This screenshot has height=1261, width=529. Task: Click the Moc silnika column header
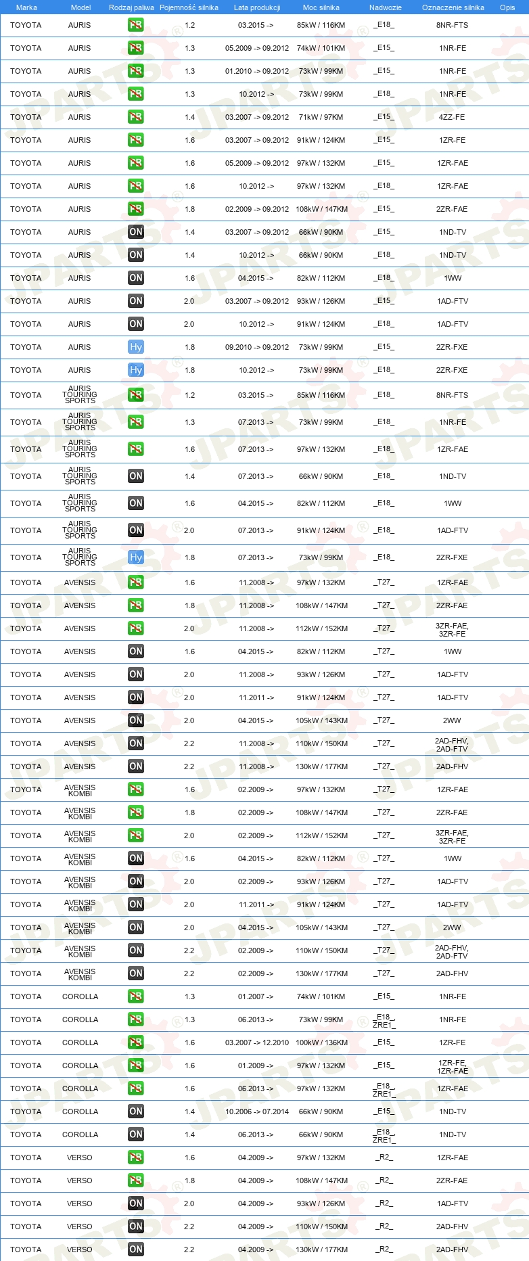pos(321,7)
